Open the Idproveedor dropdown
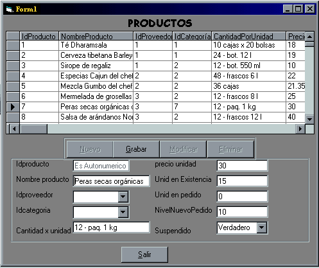 coord(123,197)
